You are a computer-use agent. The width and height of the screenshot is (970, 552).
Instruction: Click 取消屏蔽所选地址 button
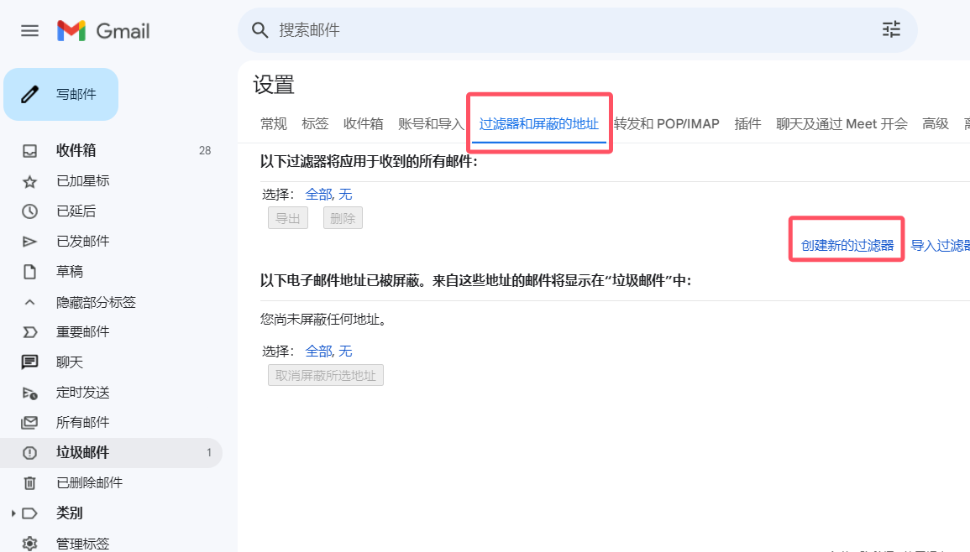[325, 375]
